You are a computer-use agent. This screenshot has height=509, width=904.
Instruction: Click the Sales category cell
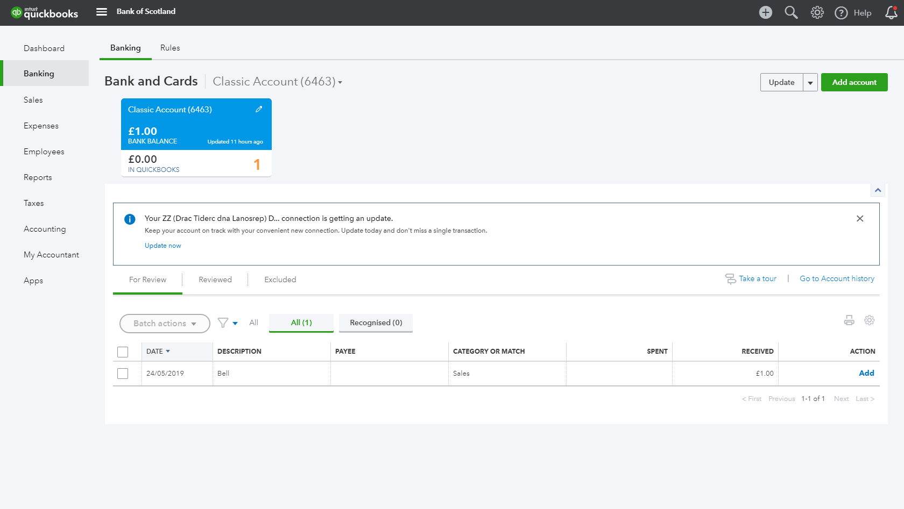(507, 374)
